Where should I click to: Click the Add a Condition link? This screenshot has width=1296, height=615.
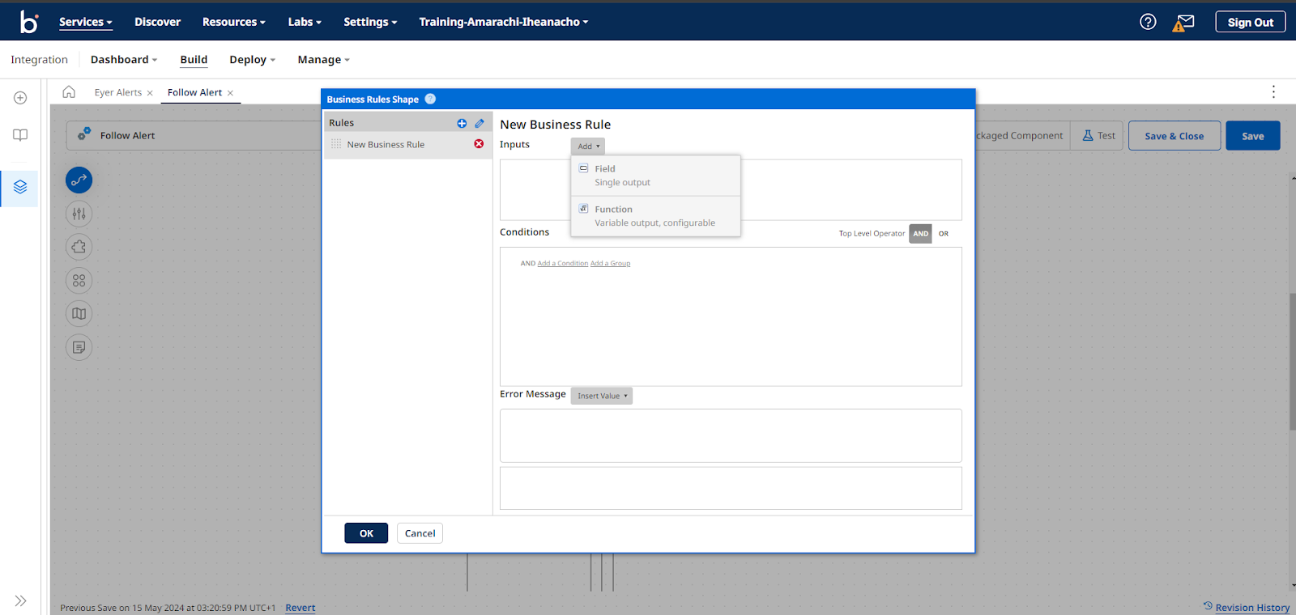pos(563,263)
